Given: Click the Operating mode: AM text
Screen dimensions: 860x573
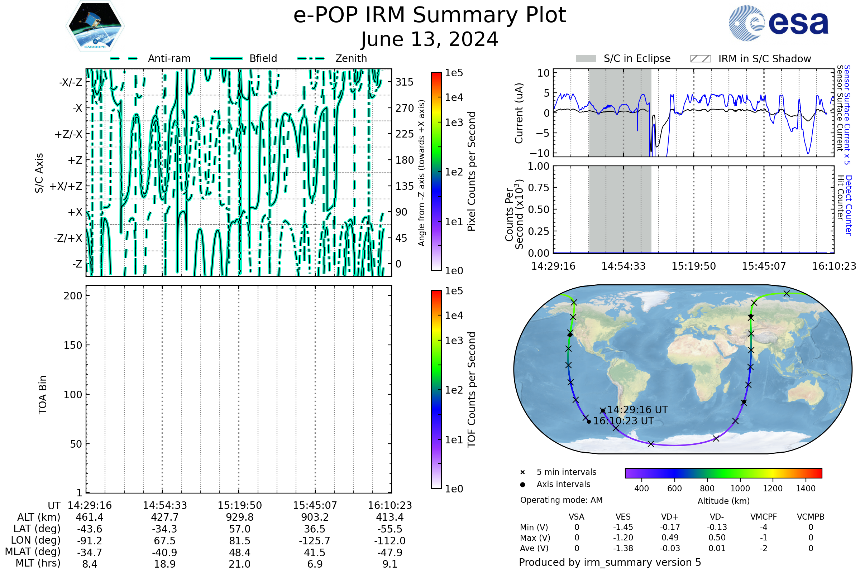Looking at the screenshot, I should click(x=561, y=500).
